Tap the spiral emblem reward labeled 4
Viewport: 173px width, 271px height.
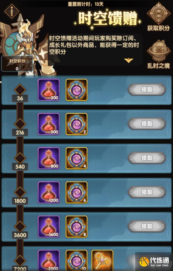point(76,158)
